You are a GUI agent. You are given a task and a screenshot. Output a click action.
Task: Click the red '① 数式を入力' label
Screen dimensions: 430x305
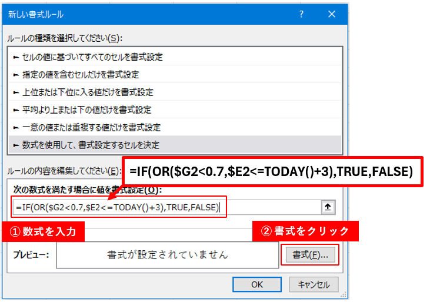(x=45, y=231)
